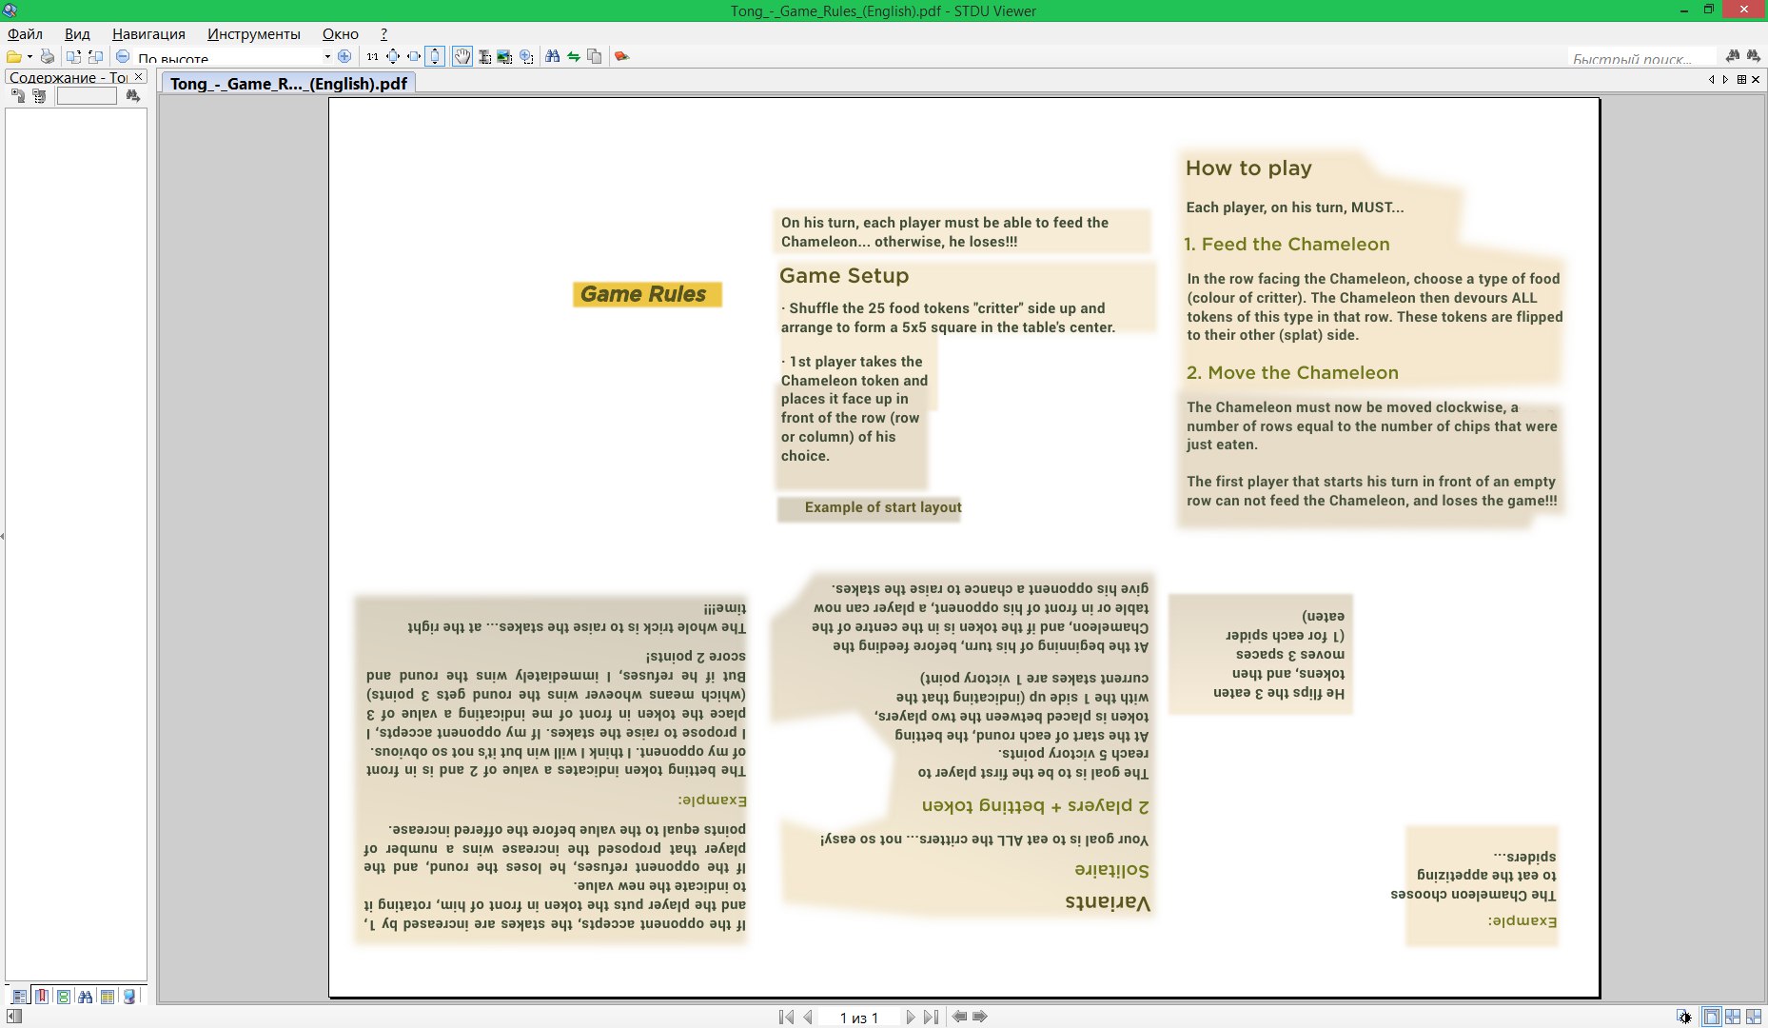This screenshot has width=1768, height=1028.
Task: Switch to highlights list panel tab
Action: point(108,997)
